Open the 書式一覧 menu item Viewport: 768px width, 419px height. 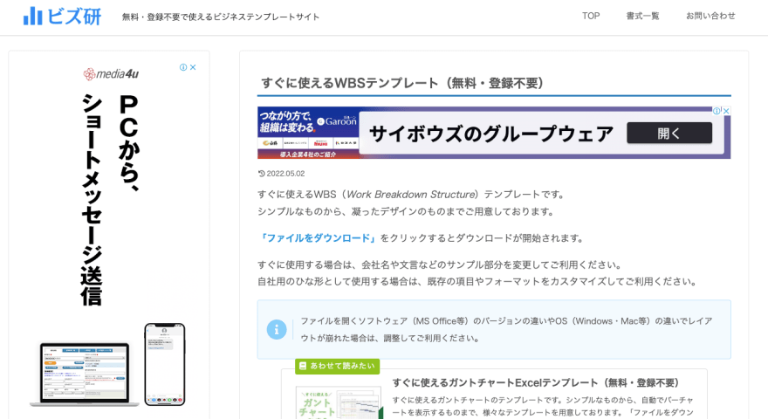tap(642, 16)
